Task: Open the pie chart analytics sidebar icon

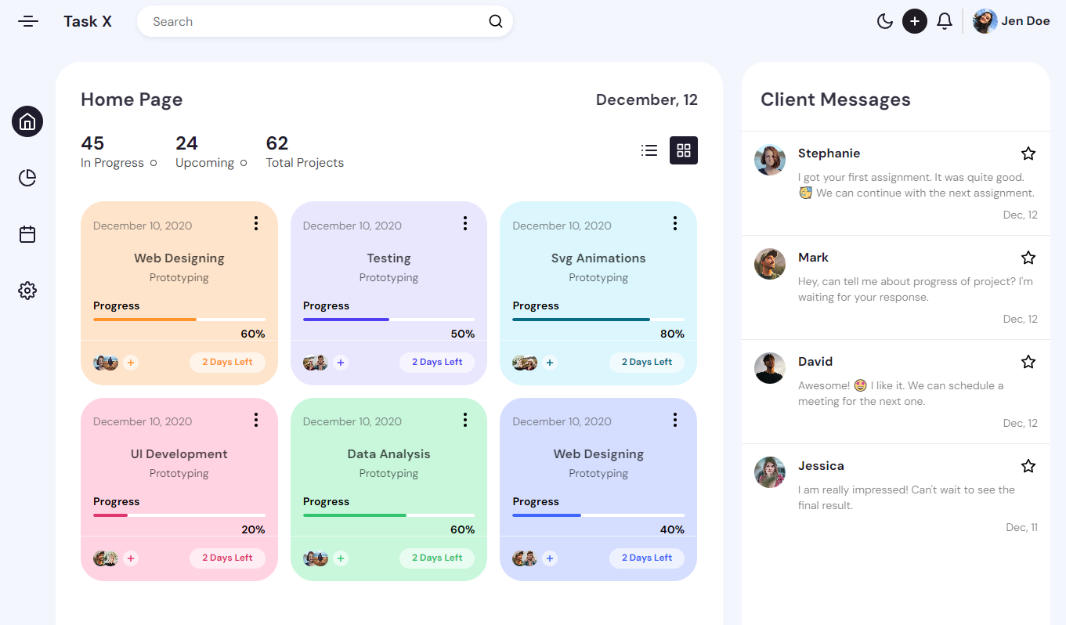Action: pyautogui.click(x=27, y=178)
